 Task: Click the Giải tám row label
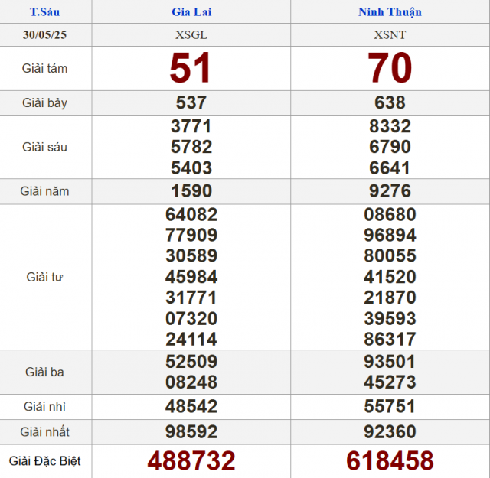44,68
